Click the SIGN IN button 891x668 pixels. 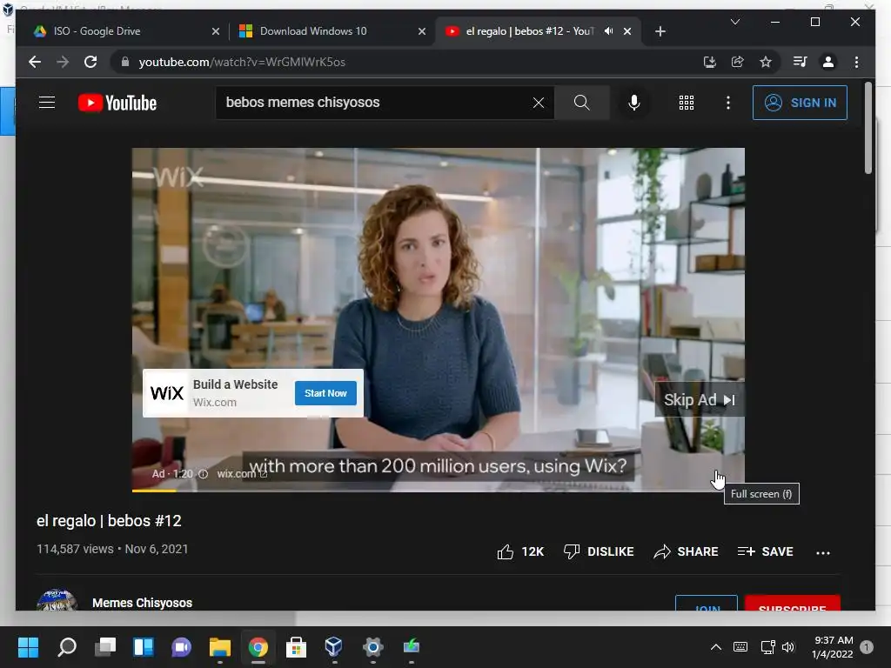pos(800,103)
